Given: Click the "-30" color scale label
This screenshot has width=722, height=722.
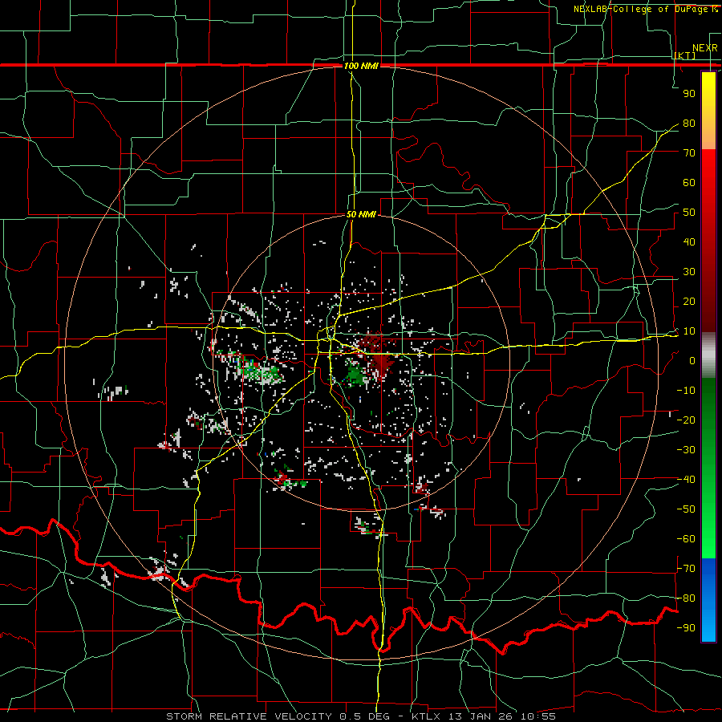Looking at the screenshot, I should tap(686, 450).
